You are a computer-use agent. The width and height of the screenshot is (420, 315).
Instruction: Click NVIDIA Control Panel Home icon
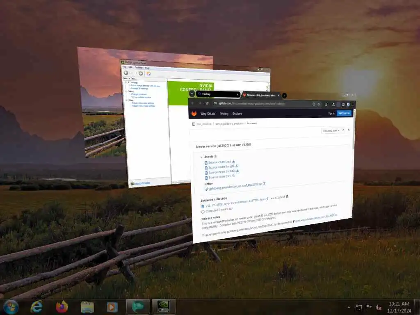(x=148, y=74)
